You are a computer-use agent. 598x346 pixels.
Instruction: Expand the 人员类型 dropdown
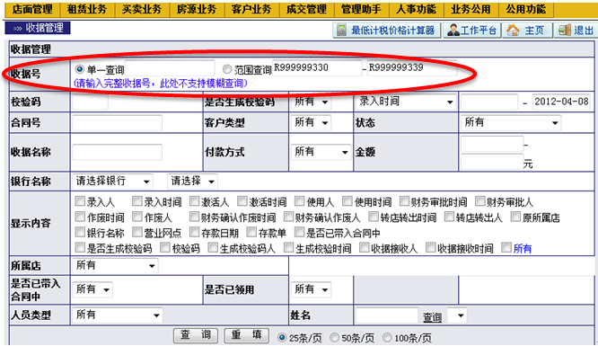tap(117, 315)
